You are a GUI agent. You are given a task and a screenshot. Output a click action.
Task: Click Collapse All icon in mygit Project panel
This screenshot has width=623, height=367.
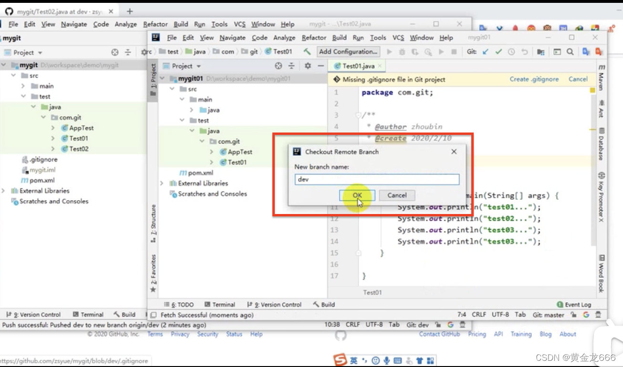pos(128,52)
